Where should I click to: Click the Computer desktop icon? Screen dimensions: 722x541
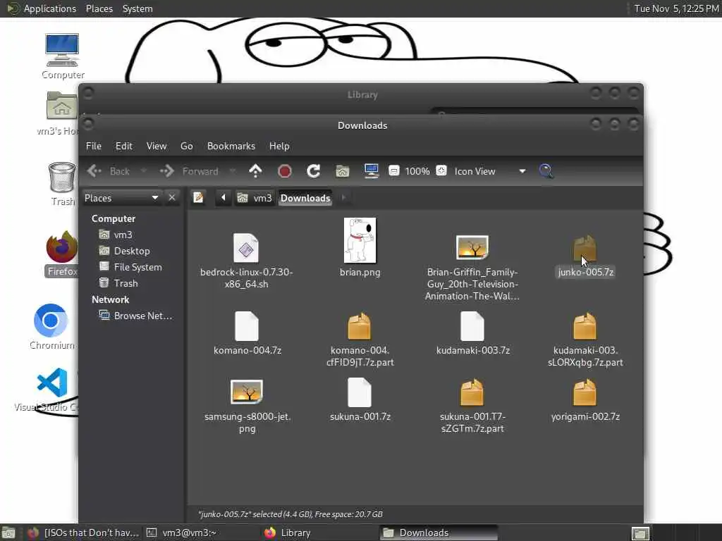[63, 56]
